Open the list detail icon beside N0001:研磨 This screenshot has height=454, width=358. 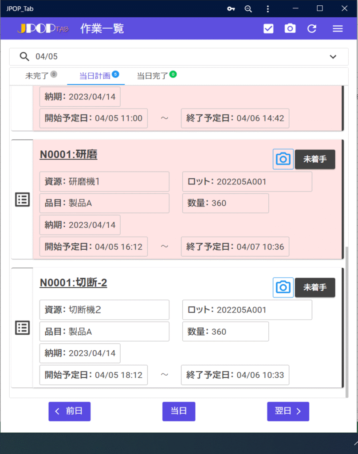point(23,200)
